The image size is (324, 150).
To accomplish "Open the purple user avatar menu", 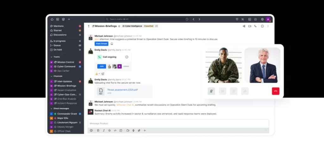I will pyautogui.click(x=268, y=19).
